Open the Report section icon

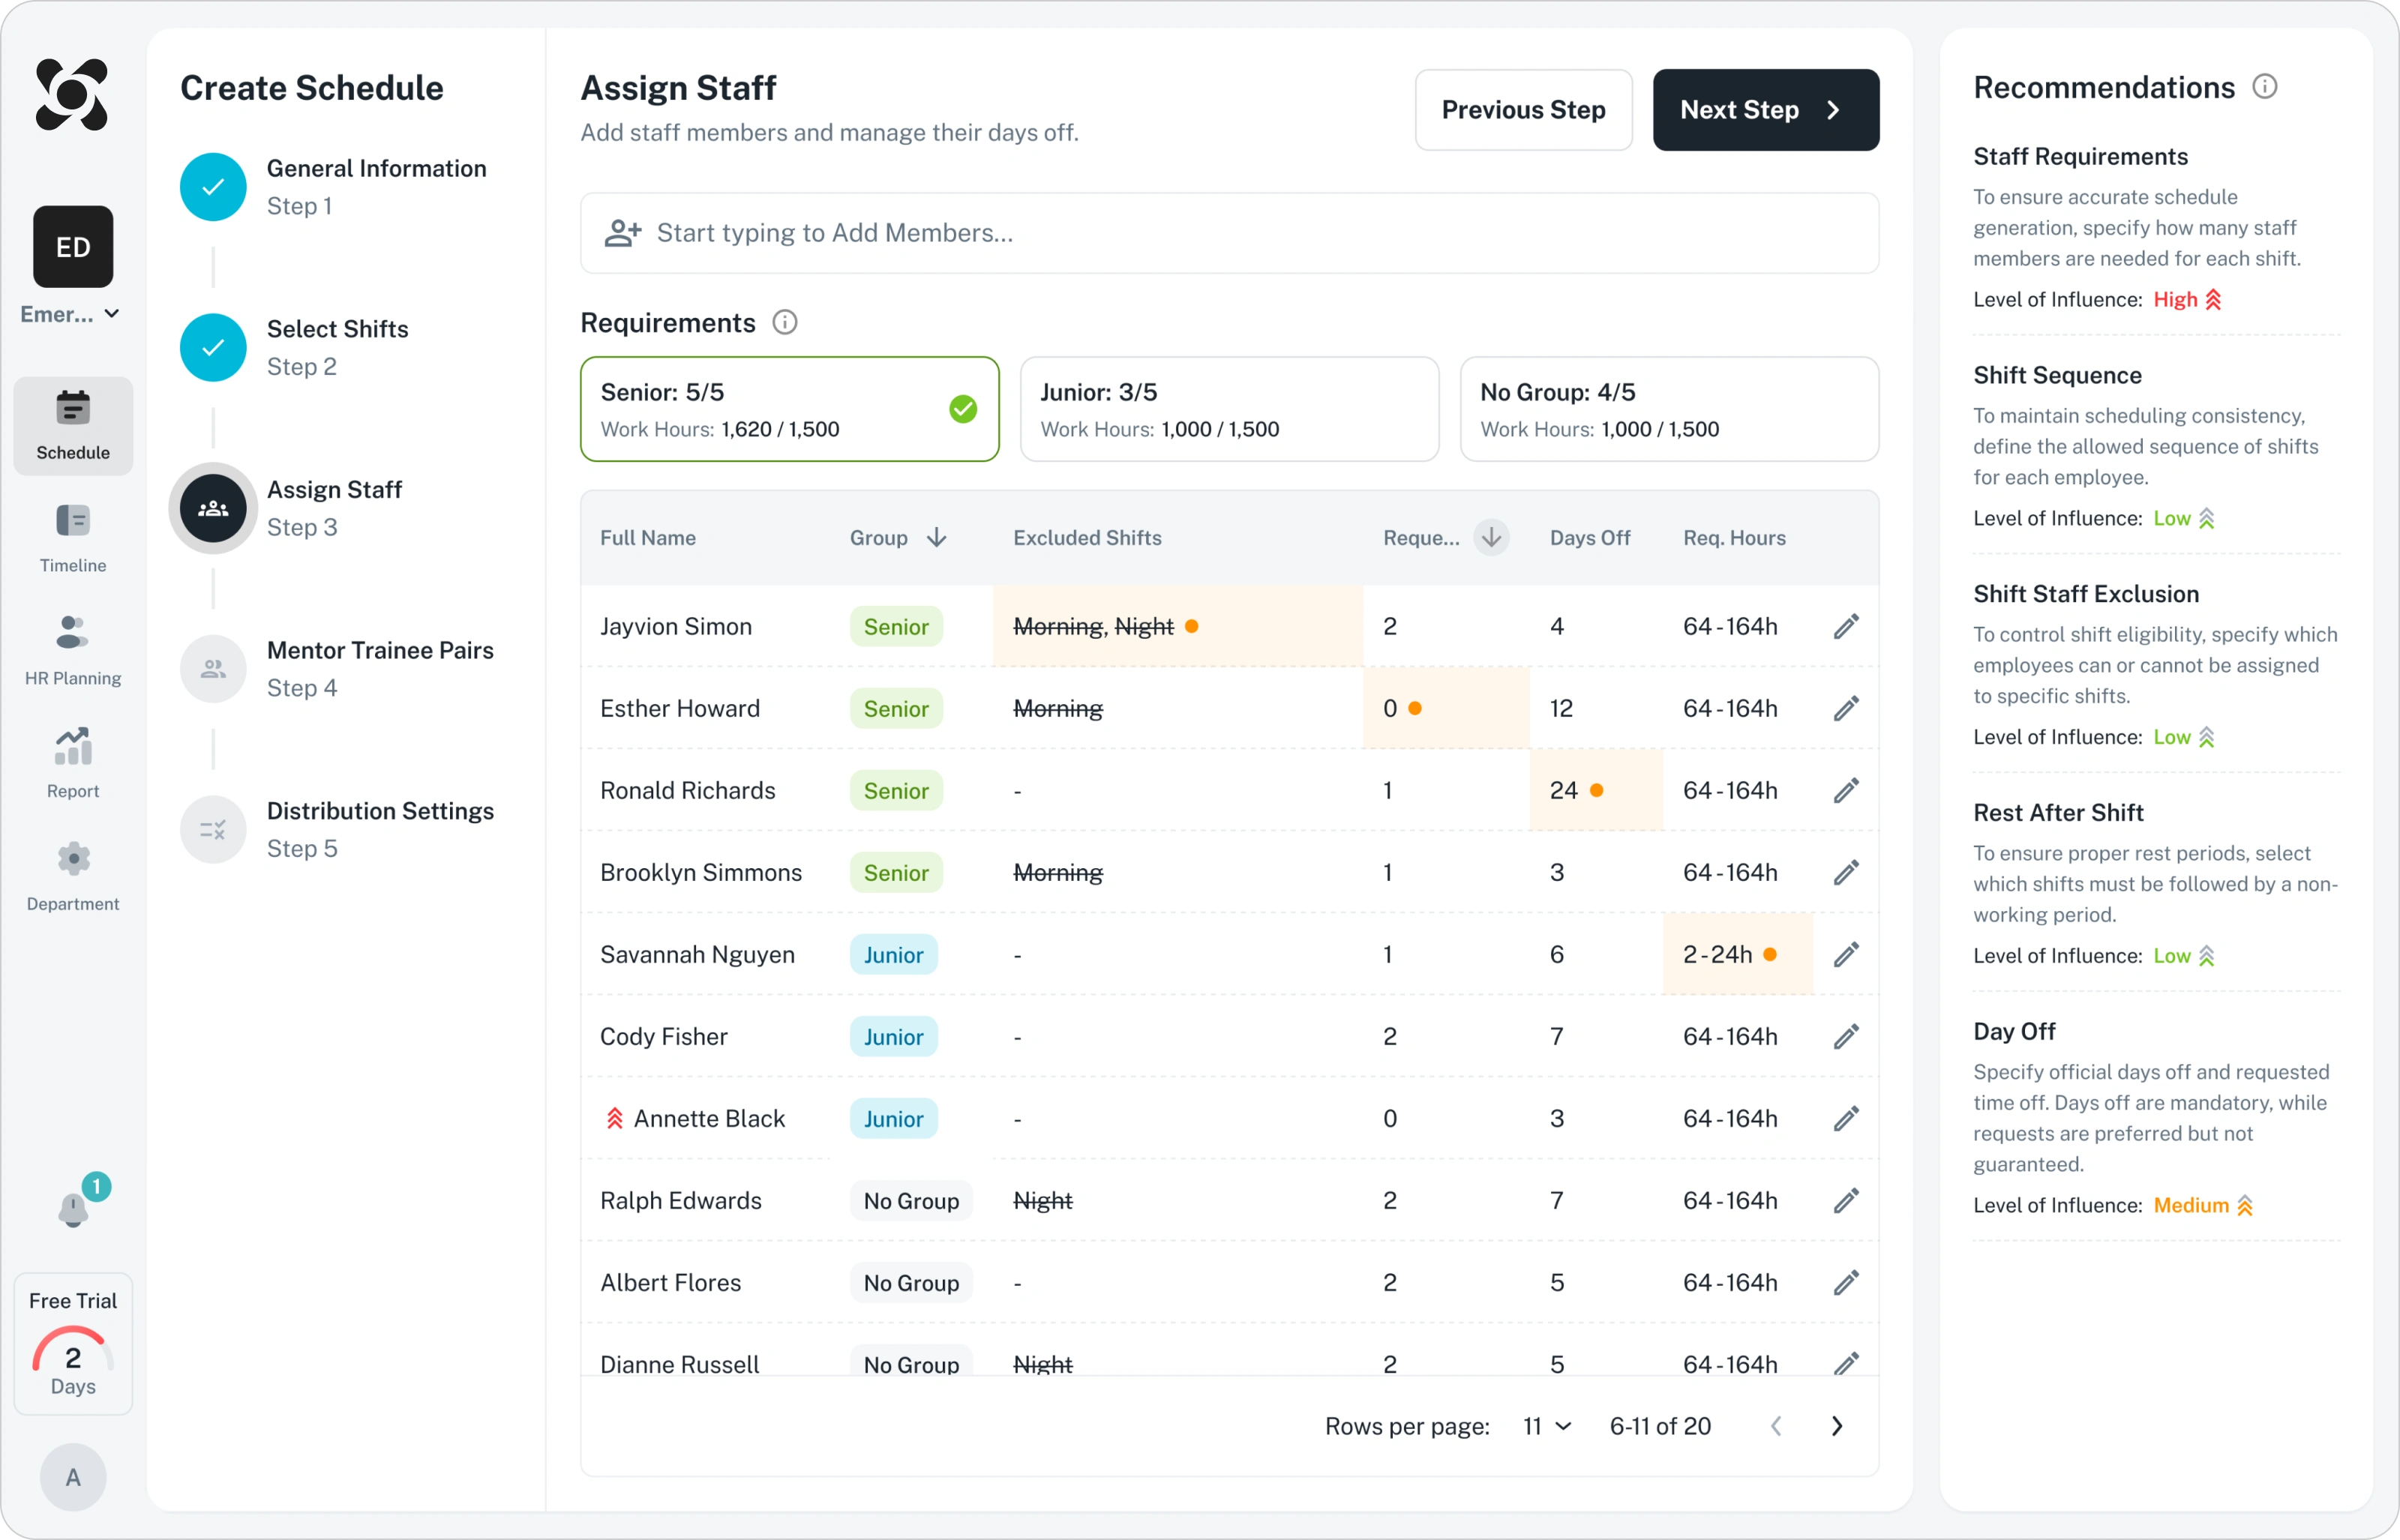tap(73, 746)
